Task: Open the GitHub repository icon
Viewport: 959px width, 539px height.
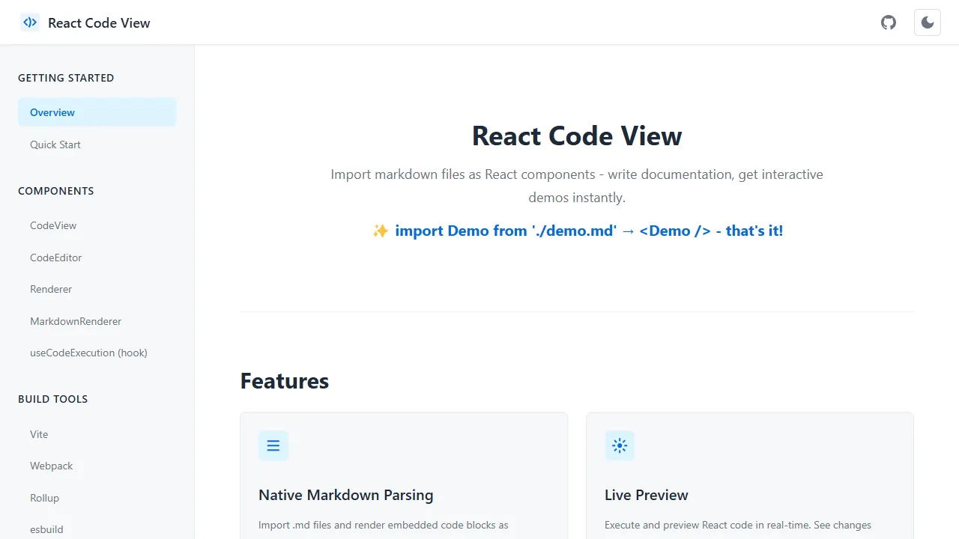Action: point(889,22)
